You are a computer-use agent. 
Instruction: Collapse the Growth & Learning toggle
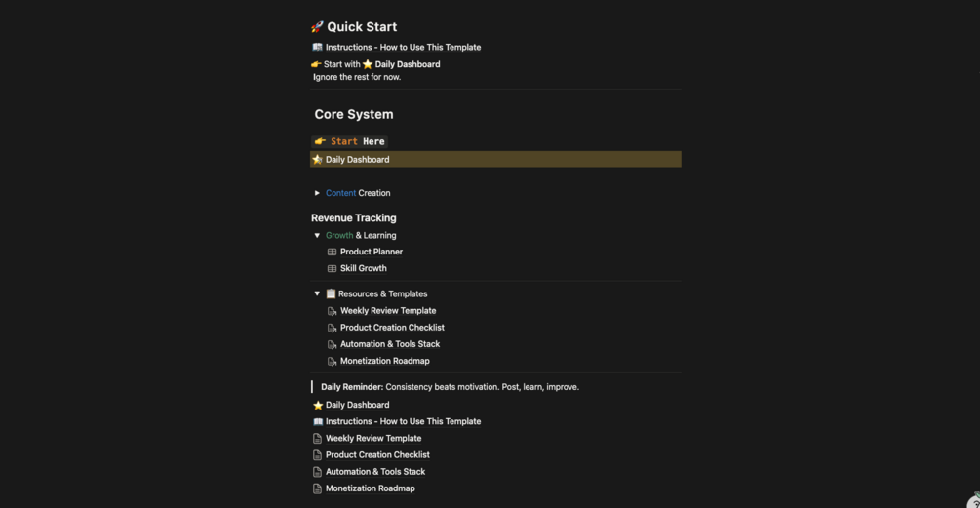click(317, 236)
